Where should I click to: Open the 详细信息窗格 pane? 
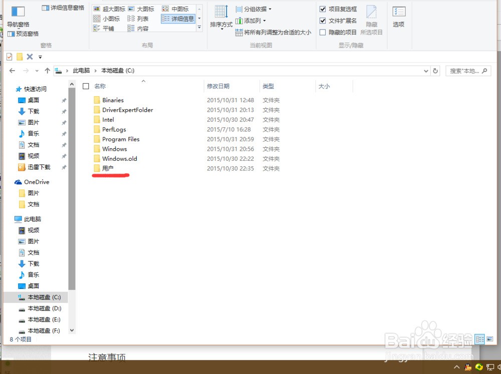pos(64,7)
